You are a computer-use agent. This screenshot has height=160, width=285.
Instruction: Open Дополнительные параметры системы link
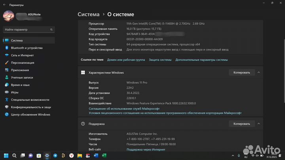click(201, 60)
